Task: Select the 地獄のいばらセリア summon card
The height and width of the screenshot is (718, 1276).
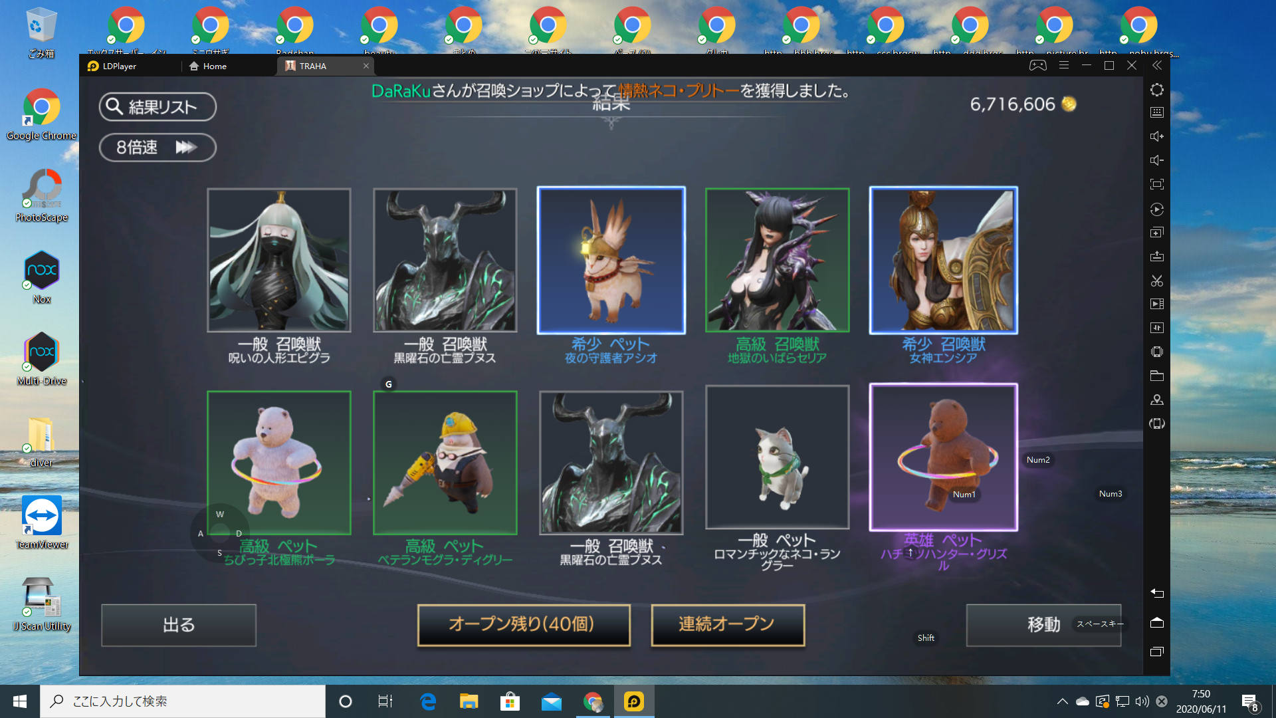Action: point(778,260)
